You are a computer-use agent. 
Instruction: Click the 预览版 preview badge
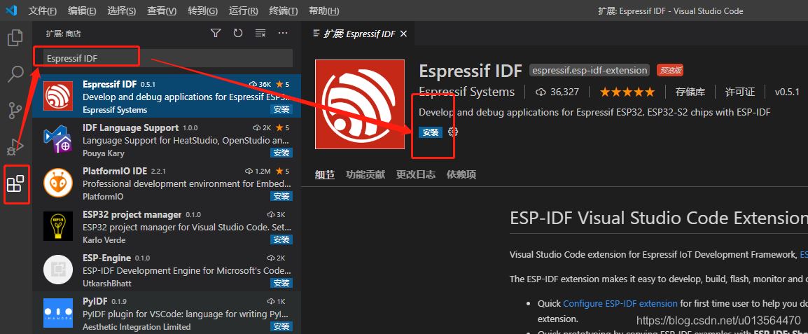(x=670, y=71)
